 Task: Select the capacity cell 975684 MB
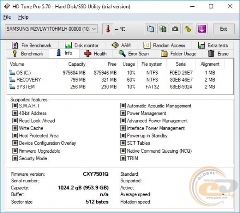[x=74, y=73]
